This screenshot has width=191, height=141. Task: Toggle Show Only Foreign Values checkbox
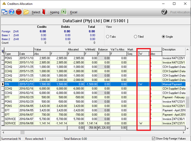coord(154,139)
